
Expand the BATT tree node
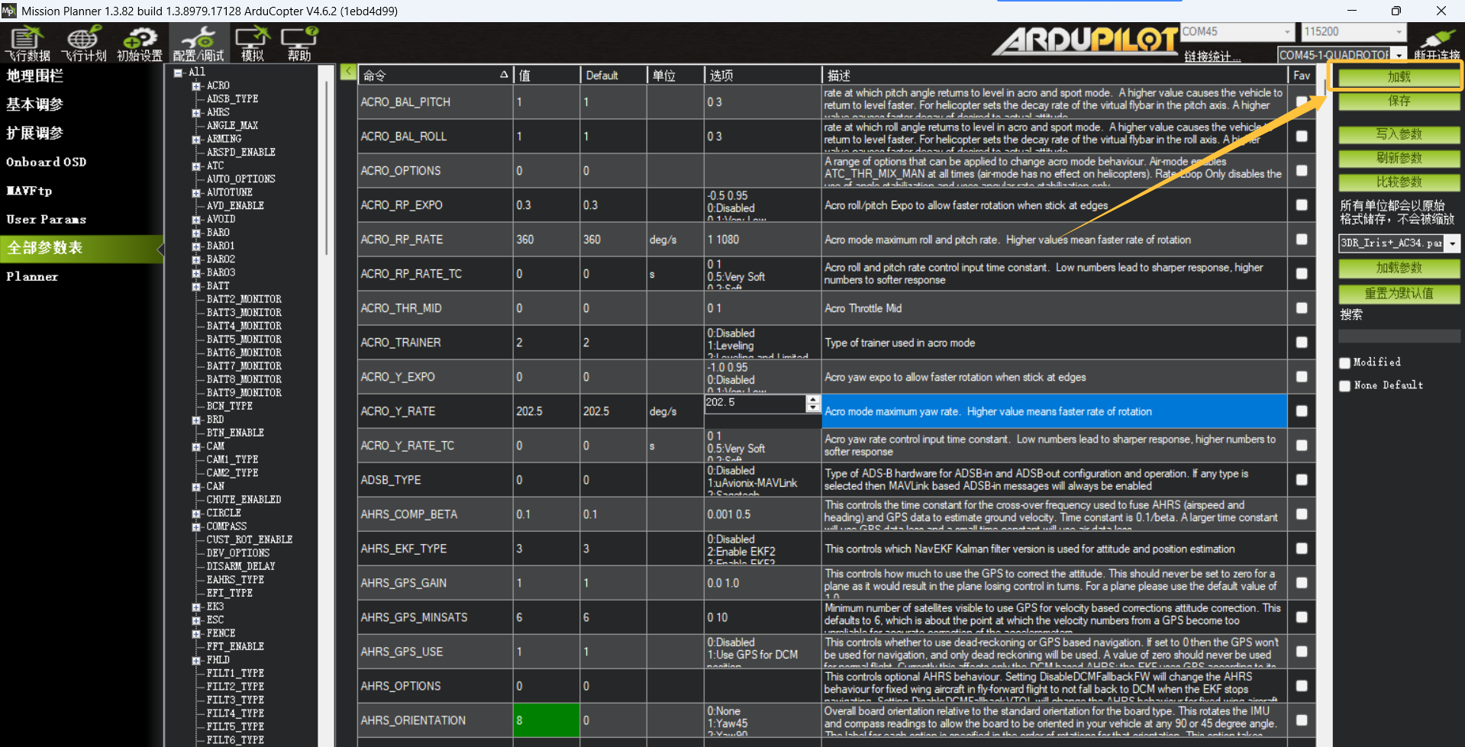pos(196,286)
